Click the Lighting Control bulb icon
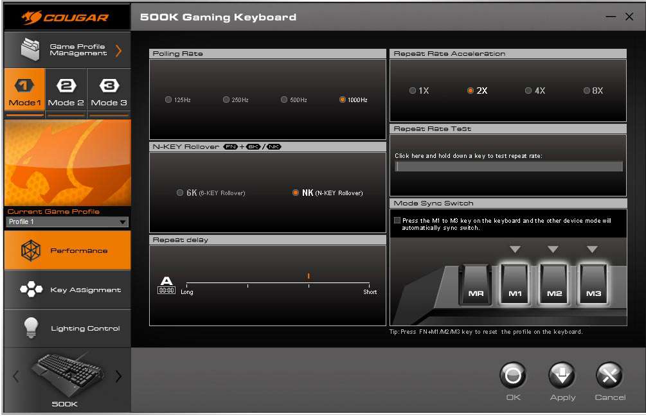 [31, 327]
